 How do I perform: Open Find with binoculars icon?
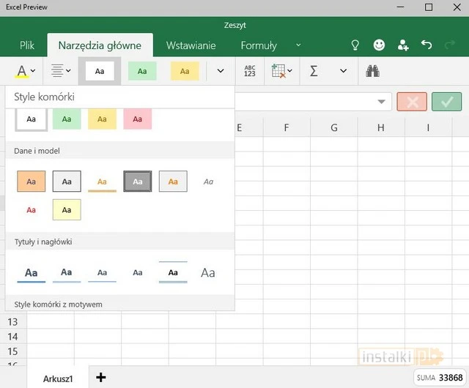point(372,71)
